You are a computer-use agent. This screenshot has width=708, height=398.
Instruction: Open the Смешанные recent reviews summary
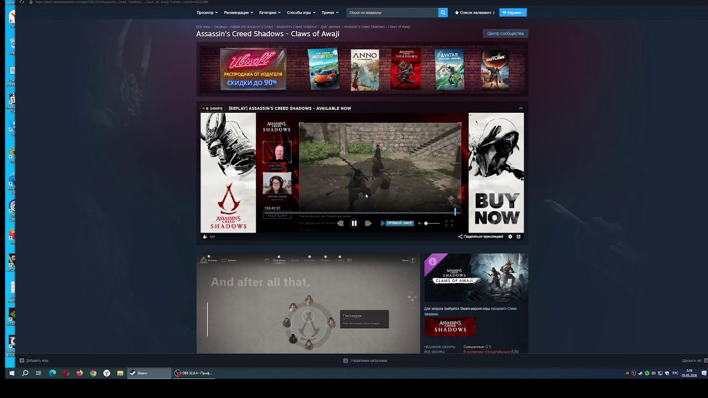(473, 347)
